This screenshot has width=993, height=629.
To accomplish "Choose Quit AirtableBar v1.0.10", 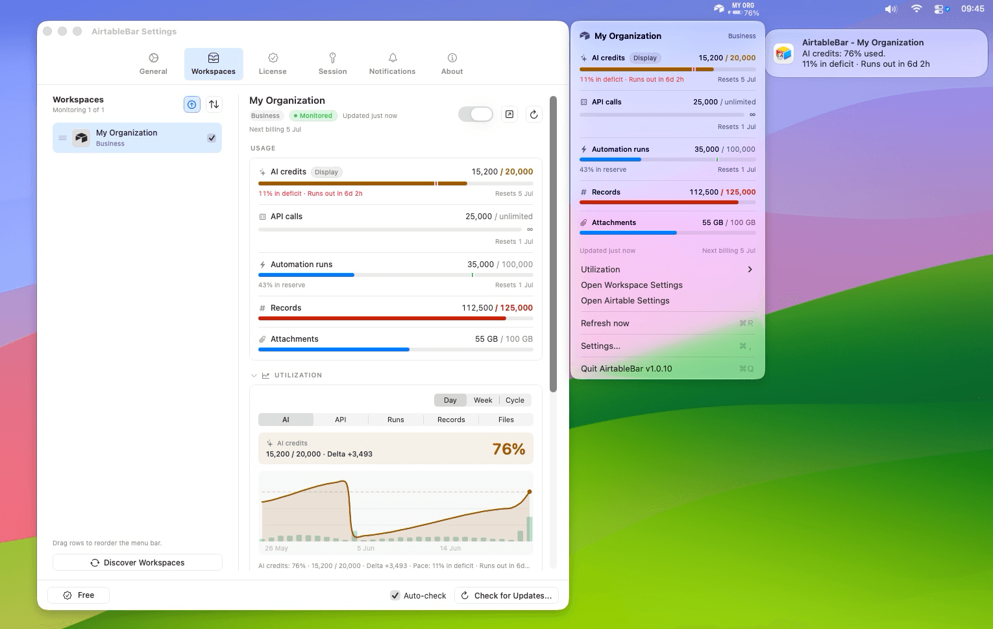I will tap(667, 369).
